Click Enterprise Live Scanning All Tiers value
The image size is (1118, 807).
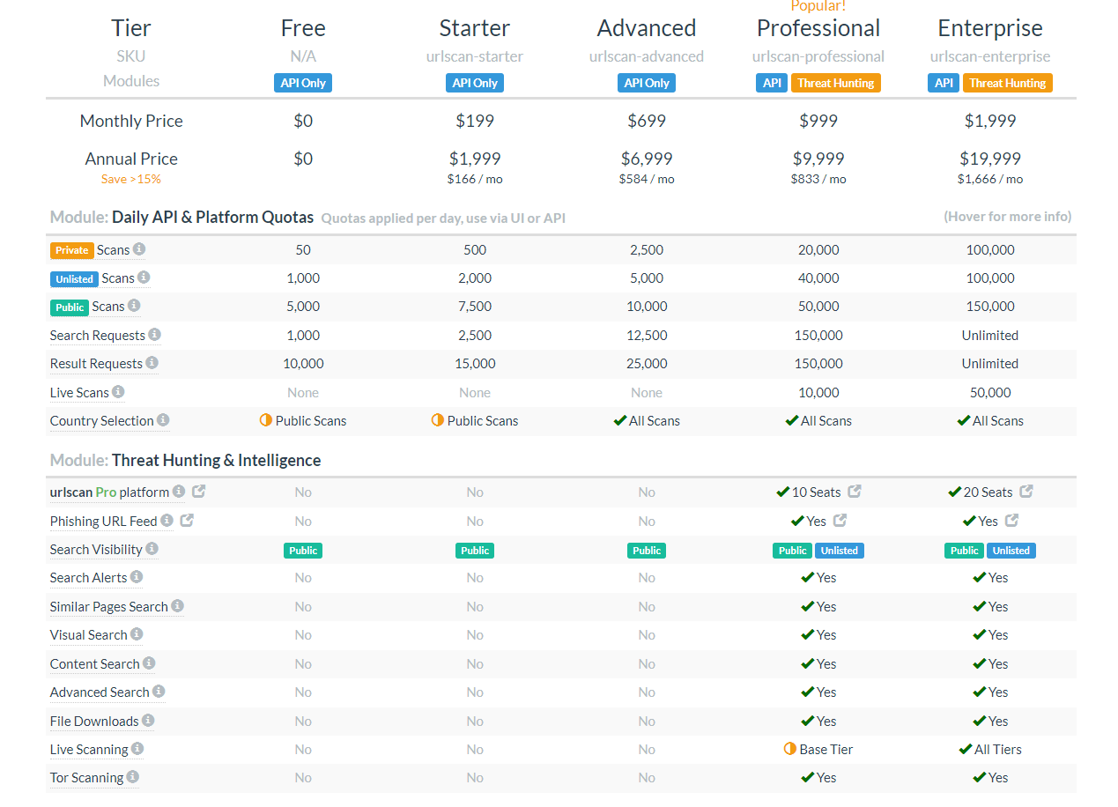point(990,749)
